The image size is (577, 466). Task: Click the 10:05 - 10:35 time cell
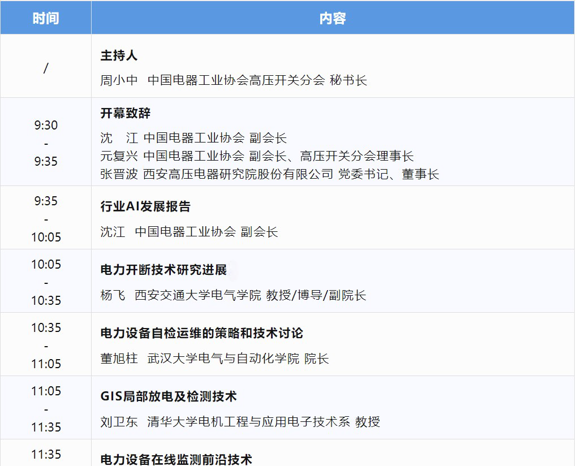pyautogui.click(x=45, y=281)
